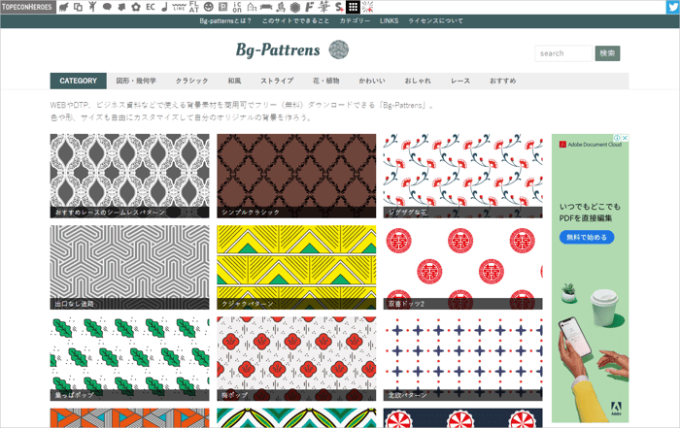
Task: Select the smiley face icon in toolbar
Action: [x=209, y=7]
